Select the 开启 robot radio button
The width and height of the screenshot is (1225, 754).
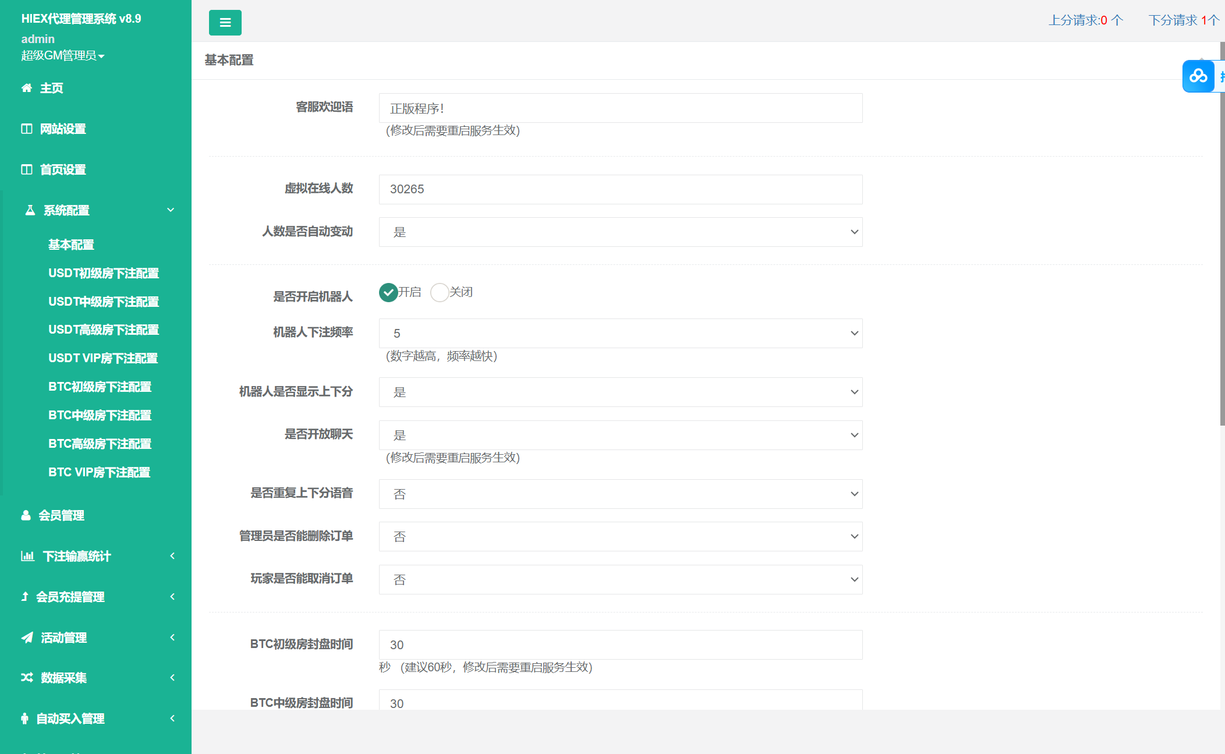click(x=388, y=292)
